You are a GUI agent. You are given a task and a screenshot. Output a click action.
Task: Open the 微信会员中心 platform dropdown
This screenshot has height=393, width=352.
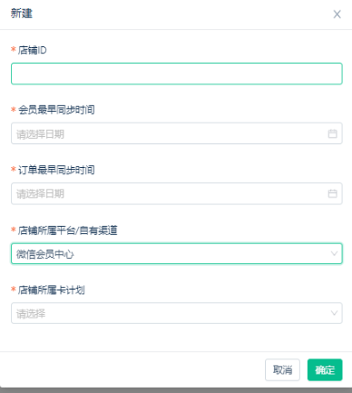(x=177, y=253)
